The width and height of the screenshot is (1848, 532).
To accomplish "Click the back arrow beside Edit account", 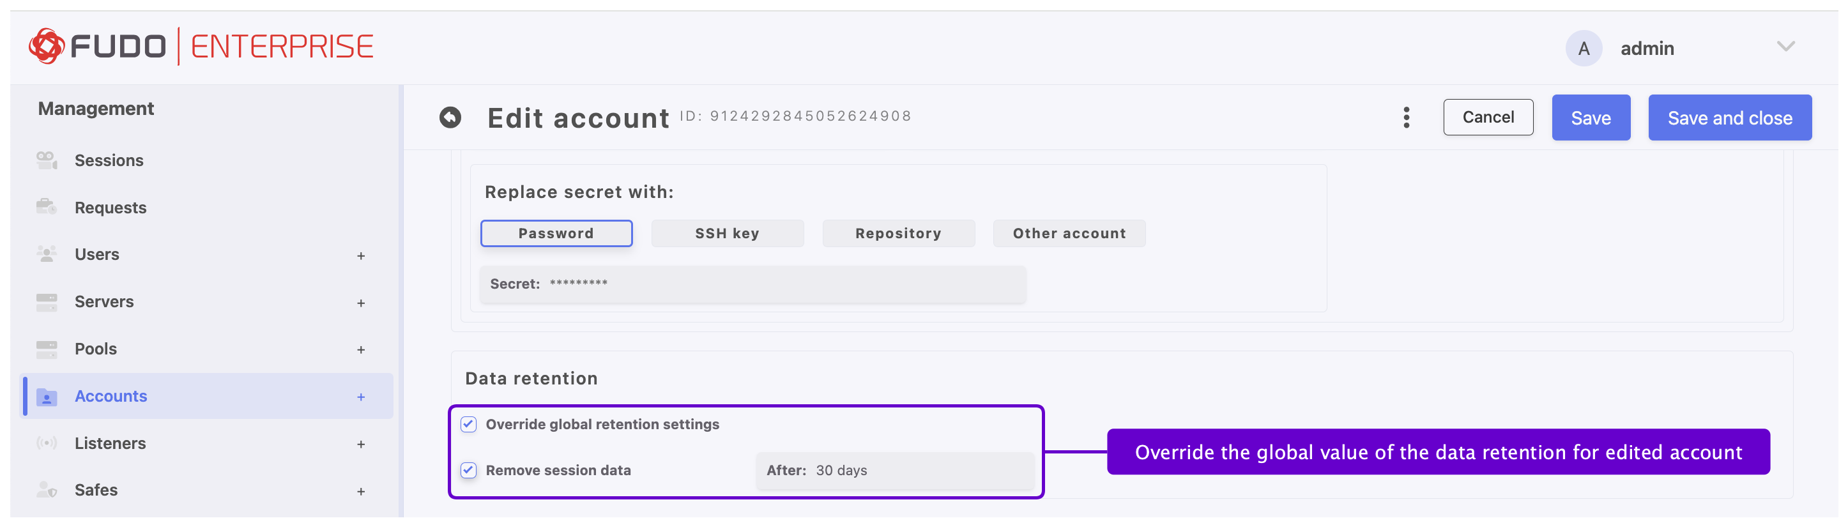I will click(x=450, y=117).
